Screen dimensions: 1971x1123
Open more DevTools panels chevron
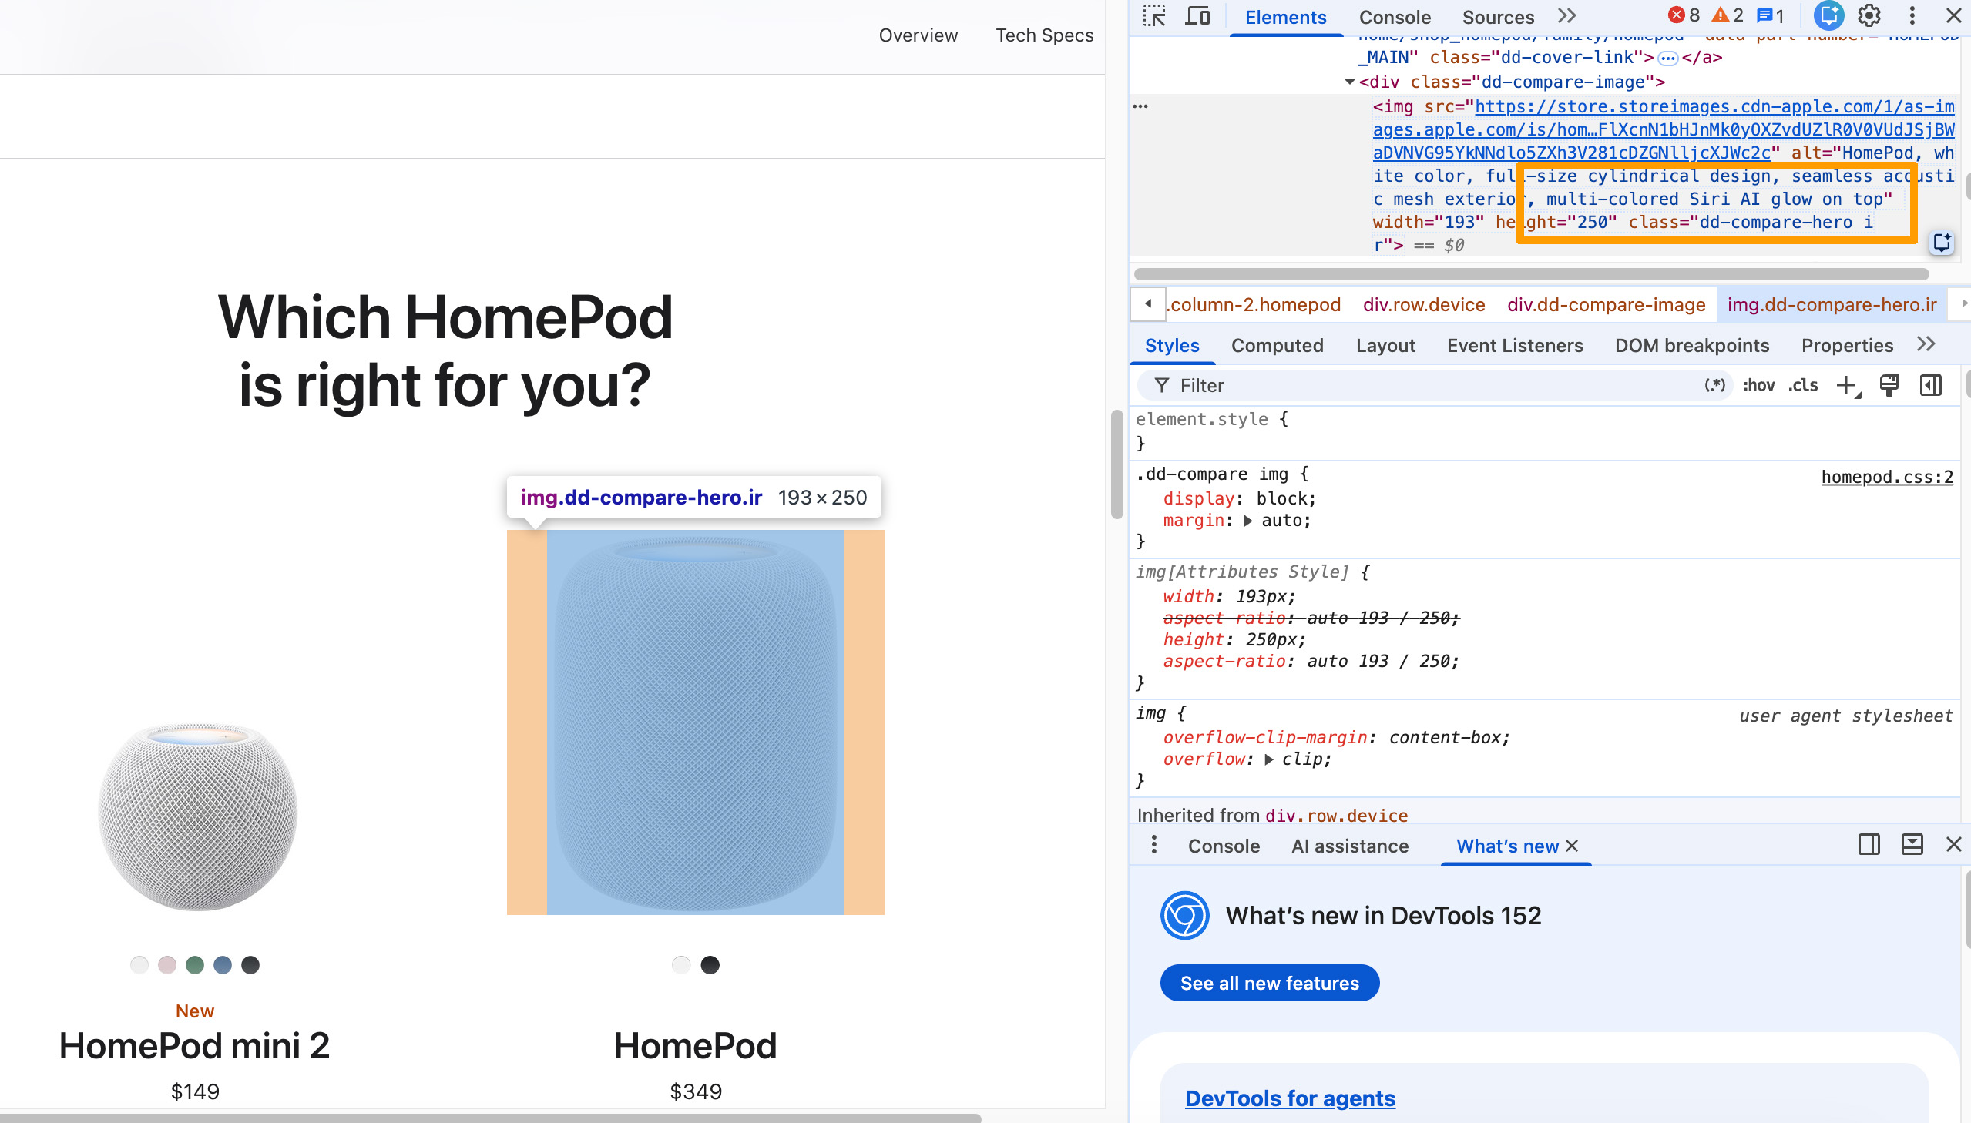point(1566,16)
